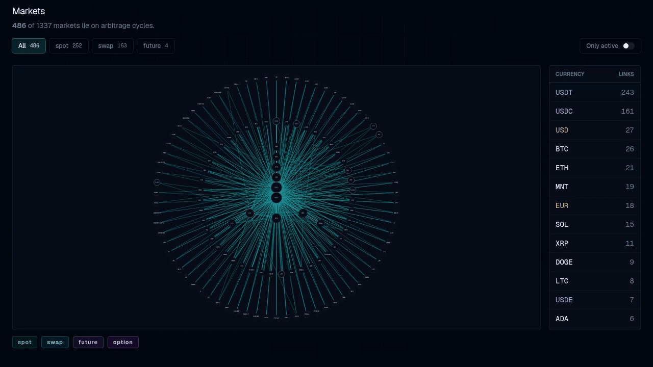
Task: Enable the Only active switch
Action: coord(628,46)
